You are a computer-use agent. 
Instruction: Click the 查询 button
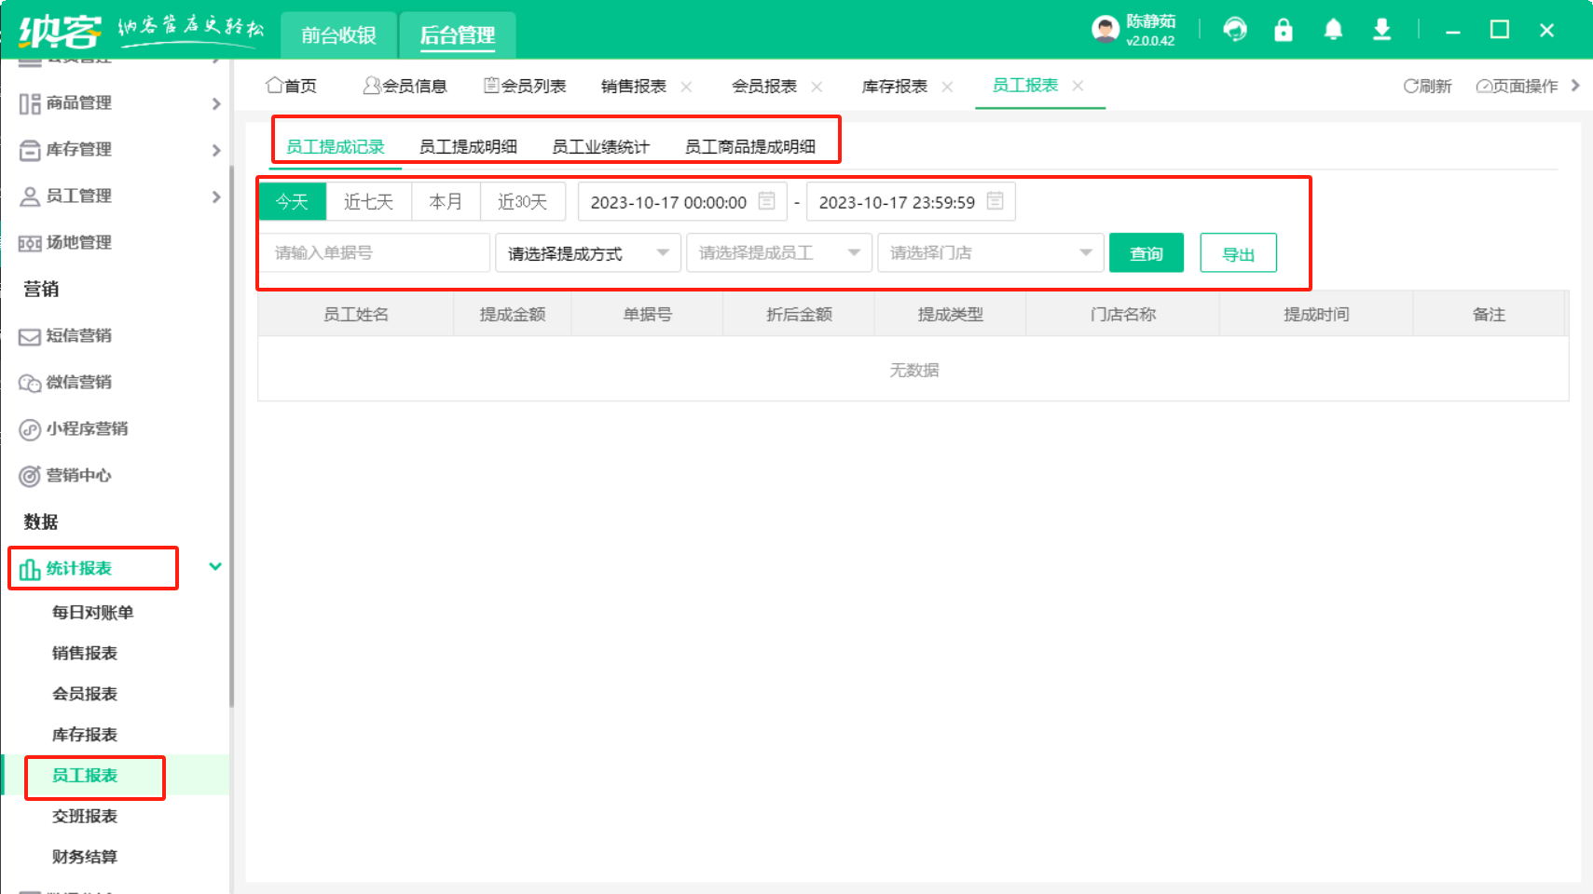pos(1146,253)
